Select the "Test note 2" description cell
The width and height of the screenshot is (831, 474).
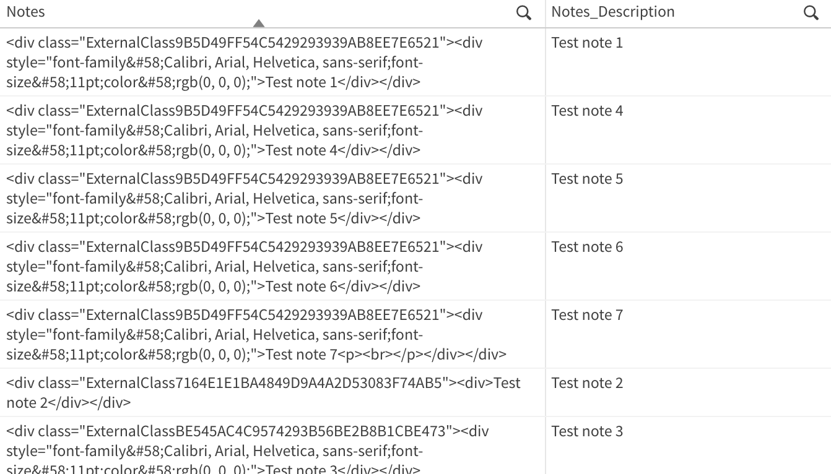click(x=587, y=383)
